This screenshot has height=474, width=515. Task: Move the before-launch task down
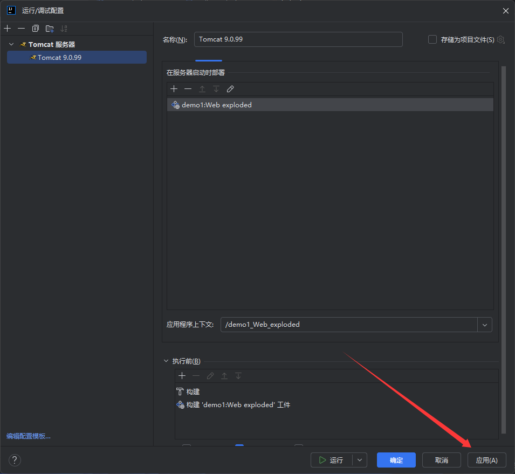tap(238, 376)
